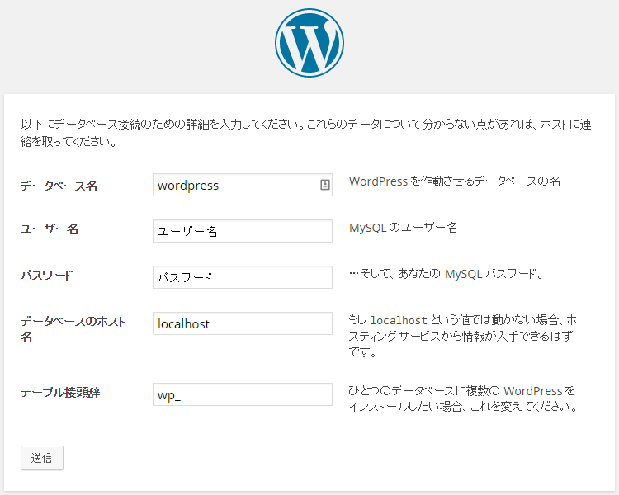The image size is (619, 495).
Task: Click the テーブル接頭辞 label
Action: coord(60,393)
